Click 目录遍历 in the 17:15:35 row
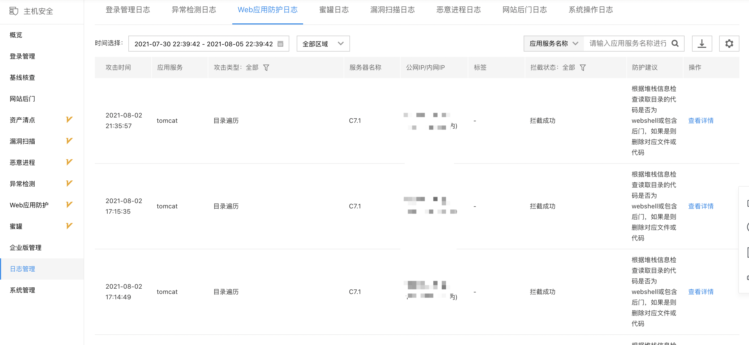The image size is (749, 345). pos(226,206)
